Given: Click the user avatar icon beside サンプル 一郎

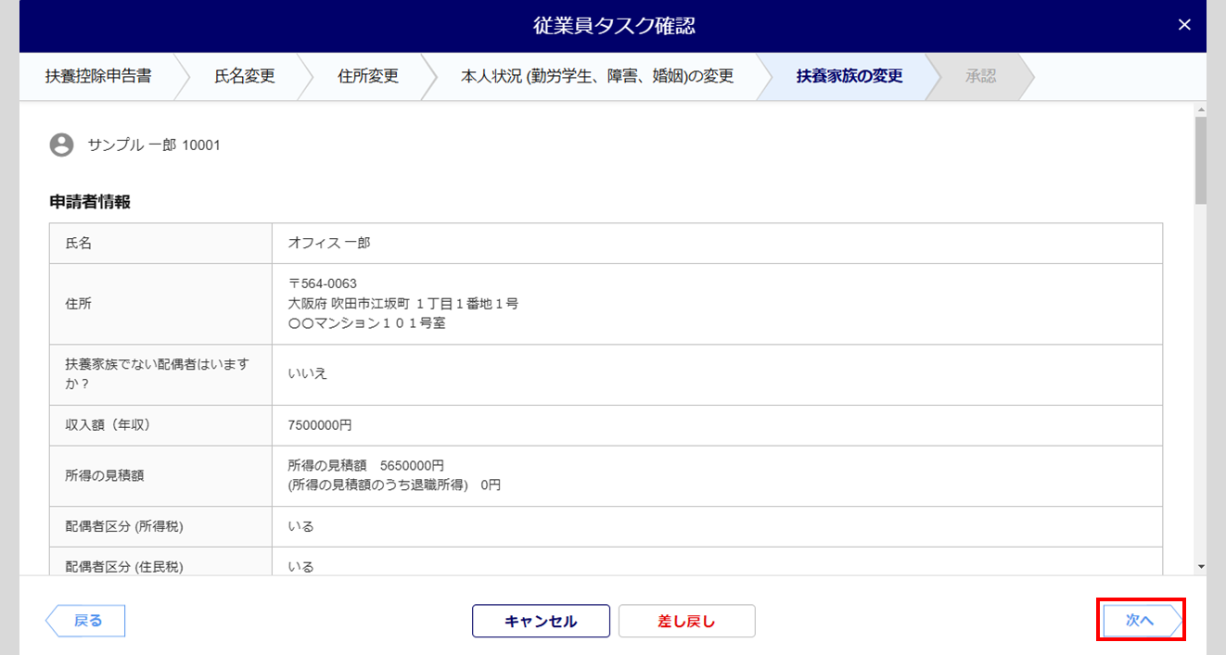Looking at the screenshot, I should pos(61,145).
